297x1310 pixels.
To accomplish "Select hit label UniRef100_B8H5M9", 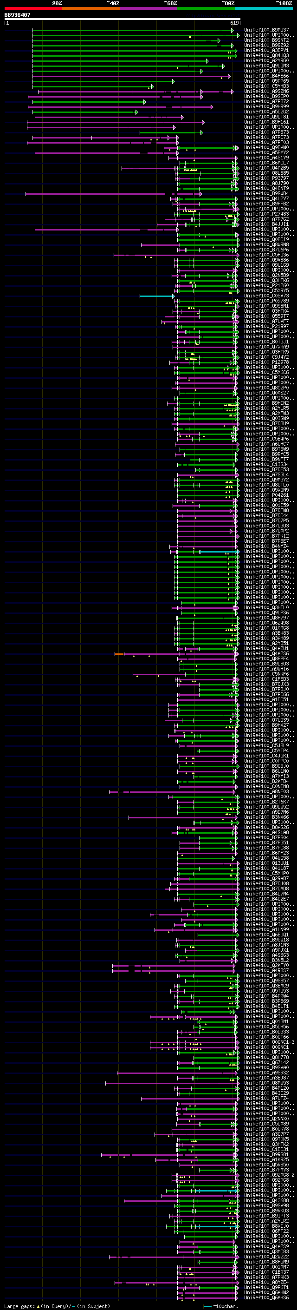I will coord(266,1262).
